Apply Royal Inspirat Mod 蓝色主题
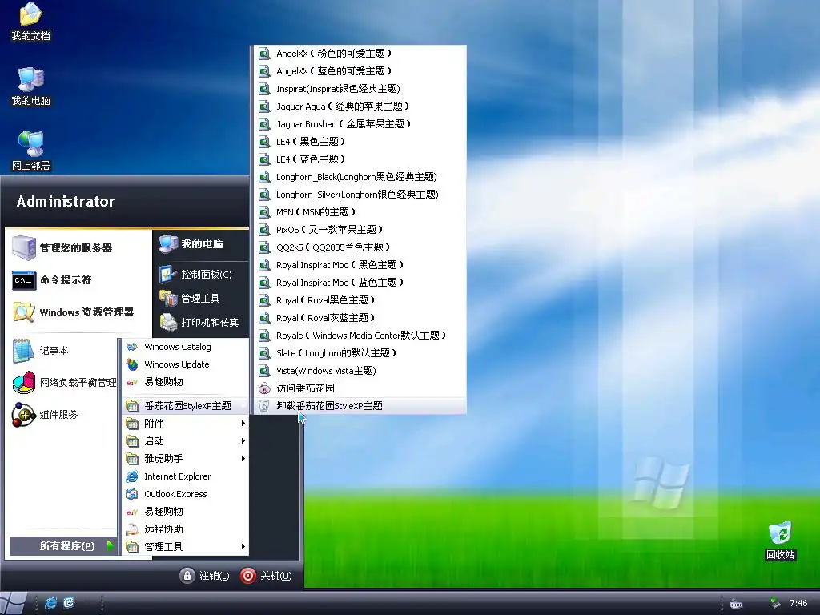The height and width of the screenshot is (615, 820). (x=360, y=283)
